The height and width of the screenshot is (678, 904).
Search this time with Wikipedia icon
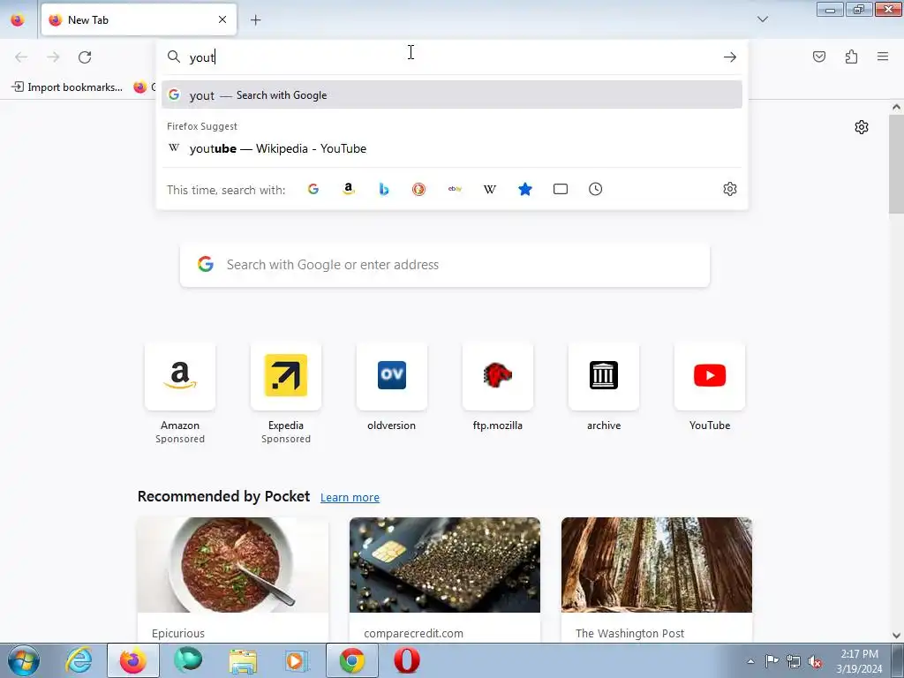(x=489, y=189)
